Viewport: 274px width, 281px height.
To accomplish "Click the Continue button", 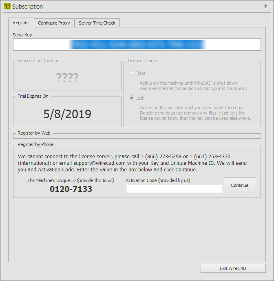I will coord(240,185).
